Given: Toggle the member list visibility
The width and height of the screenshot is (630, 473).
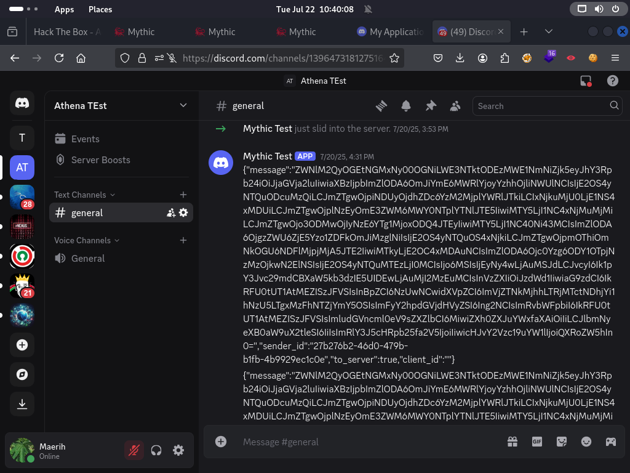Looking at the screenshot, I should [455, 106].
